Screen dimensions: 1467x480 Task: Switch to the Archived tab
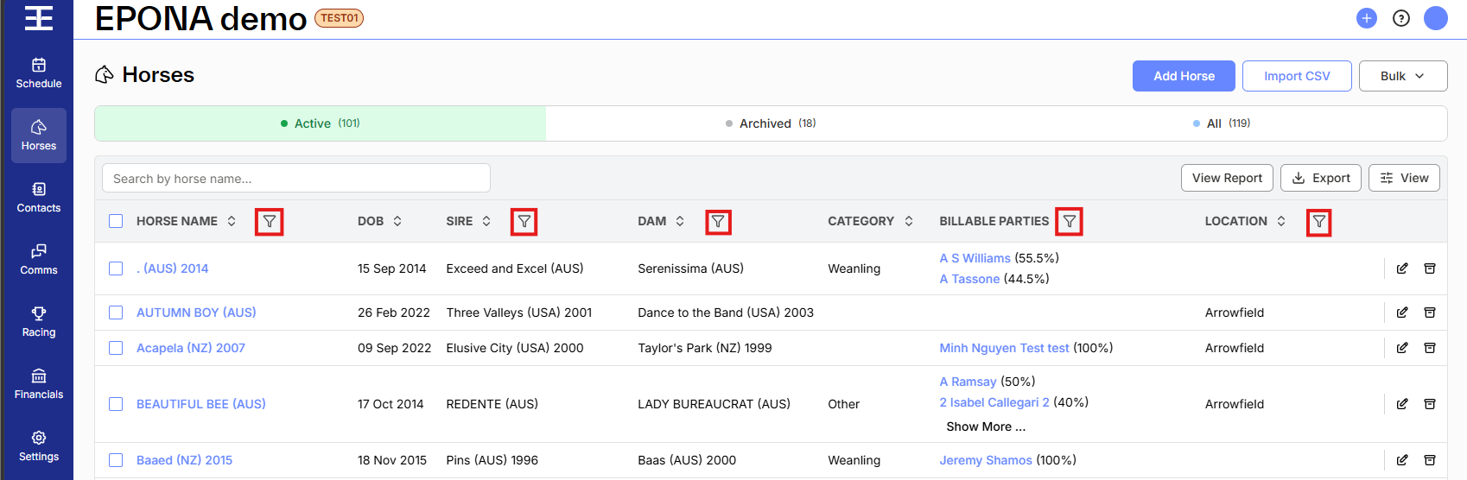(x=771, y=123)
